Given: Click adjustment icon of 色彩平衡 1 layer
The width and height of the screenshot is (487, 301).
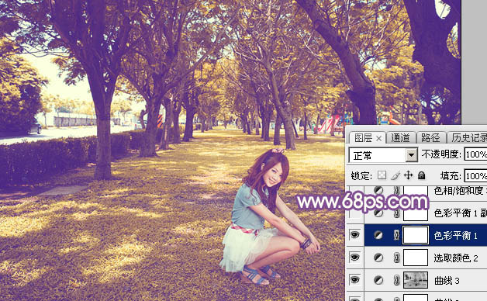Looking at the screenshot, I should pyautogui.click(x=378, y=235).
